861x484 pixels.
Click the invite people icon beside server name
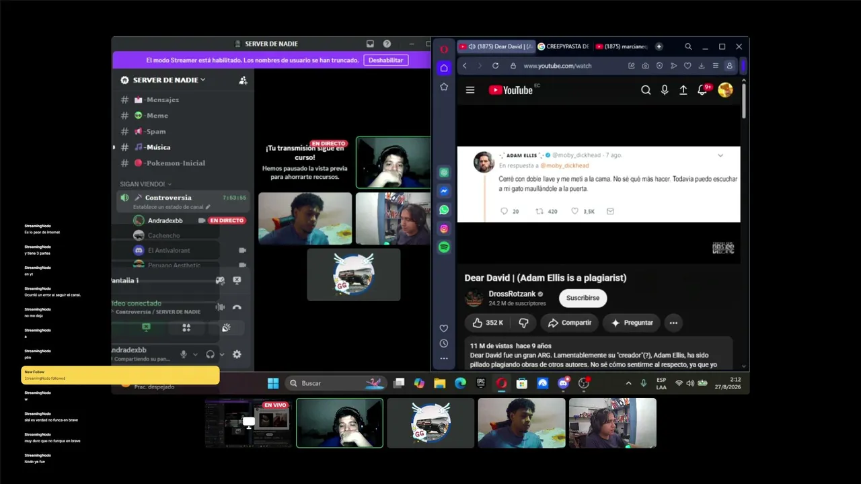click(x=243, y=80)
